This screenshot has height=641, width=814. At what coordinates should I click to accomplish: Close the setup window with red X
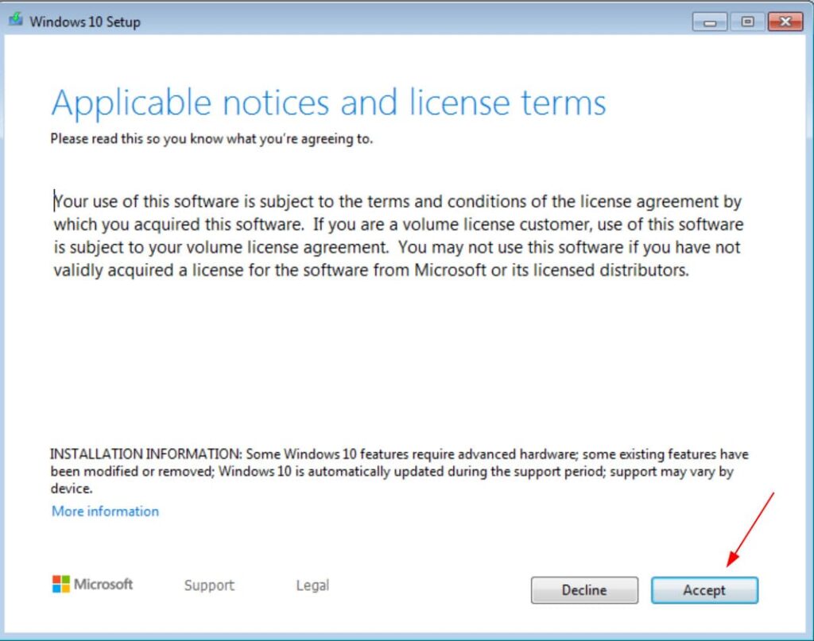pyautogui.click(x=785, y=22)
